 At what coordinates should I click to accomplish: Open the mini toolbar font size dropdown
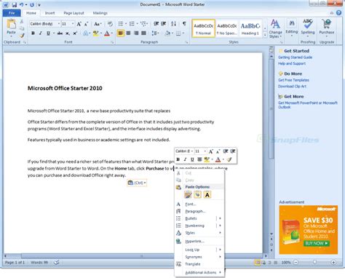click(205, 151)
